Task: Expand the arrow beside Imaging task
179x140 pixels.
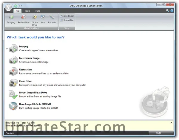Action: point(7,49)
